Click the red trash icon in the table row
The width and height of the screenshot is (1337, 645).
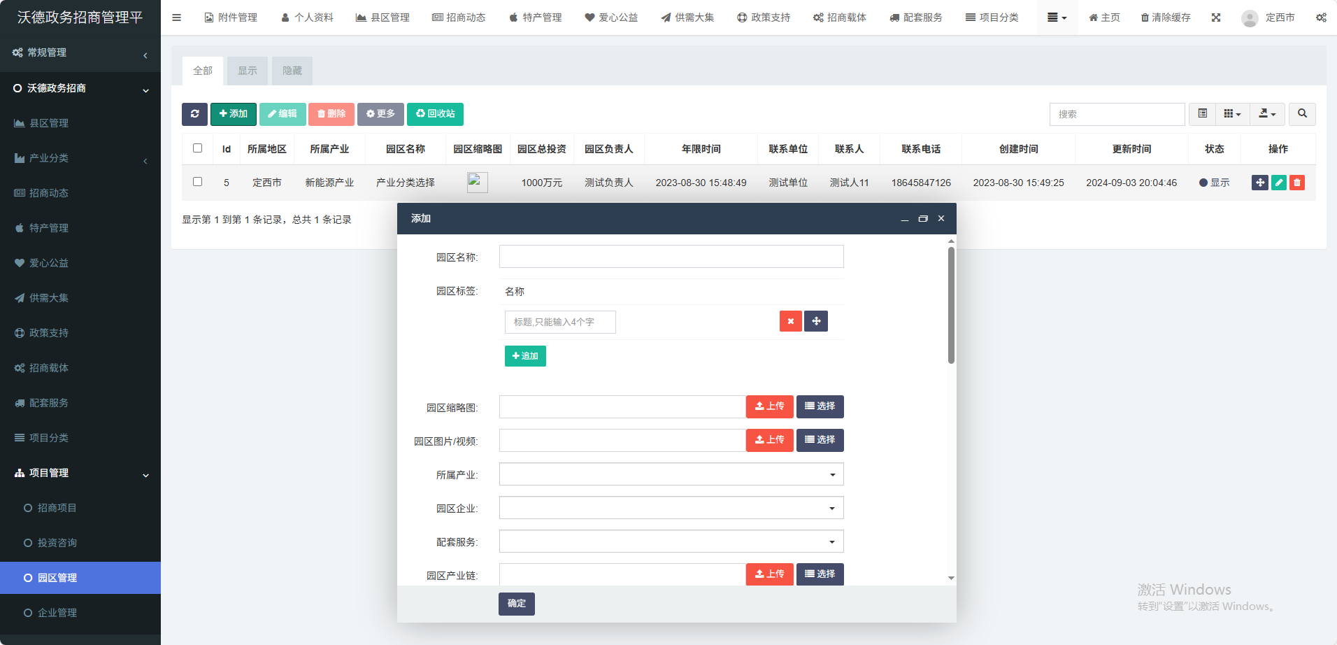[x=1296, y=183]
